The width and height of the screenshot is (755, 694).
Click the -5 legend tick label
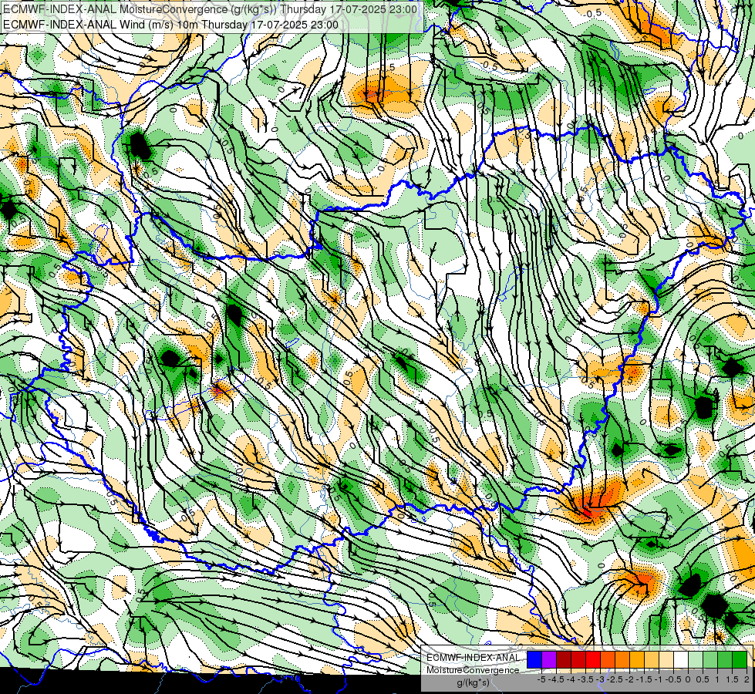tap(541, 679)
